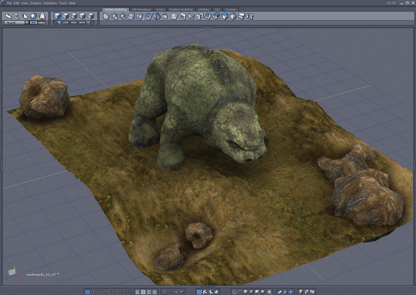Click the LOOP selection button
This screenshot has height=295, width=416.
66,23
